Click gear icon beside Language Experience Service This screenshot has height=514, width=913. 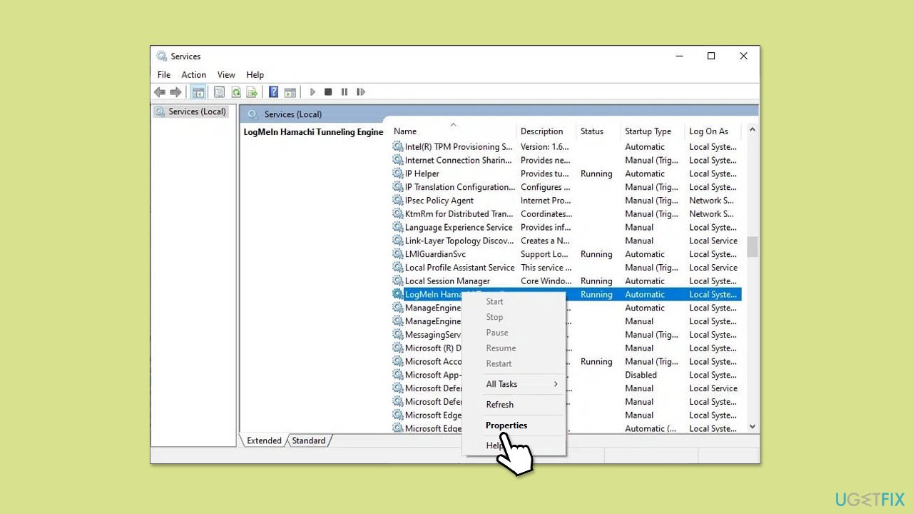[x=398, y=227]
